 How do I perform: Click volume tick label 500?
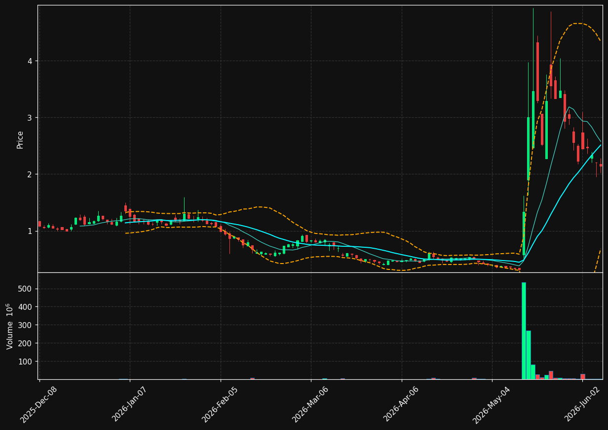(x=26, y=289)
